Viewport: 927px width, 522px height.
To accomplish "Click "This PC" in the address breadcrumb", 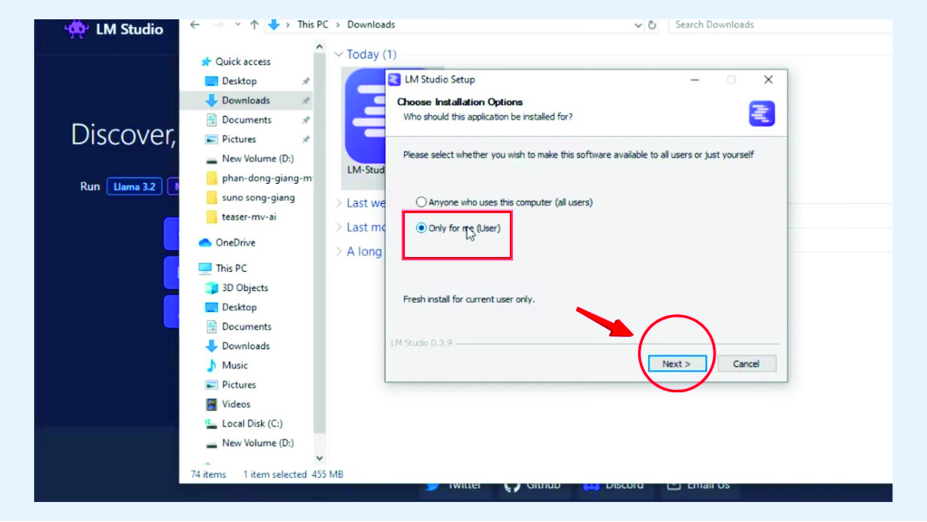I will click(312, 25).
